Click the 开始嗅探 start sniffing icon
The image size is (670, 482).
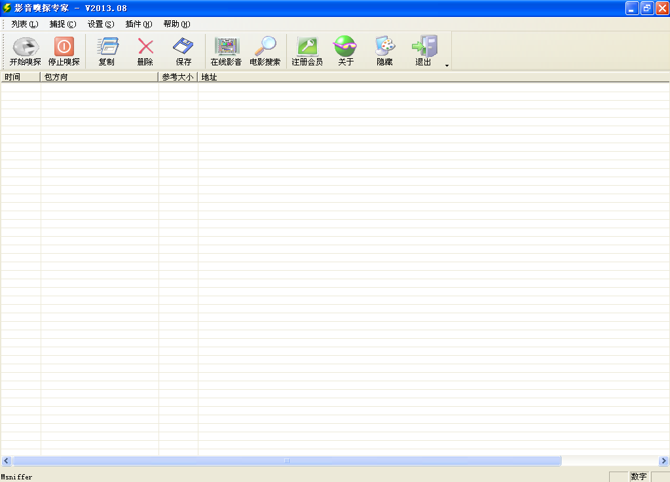[x=26, y=46]
